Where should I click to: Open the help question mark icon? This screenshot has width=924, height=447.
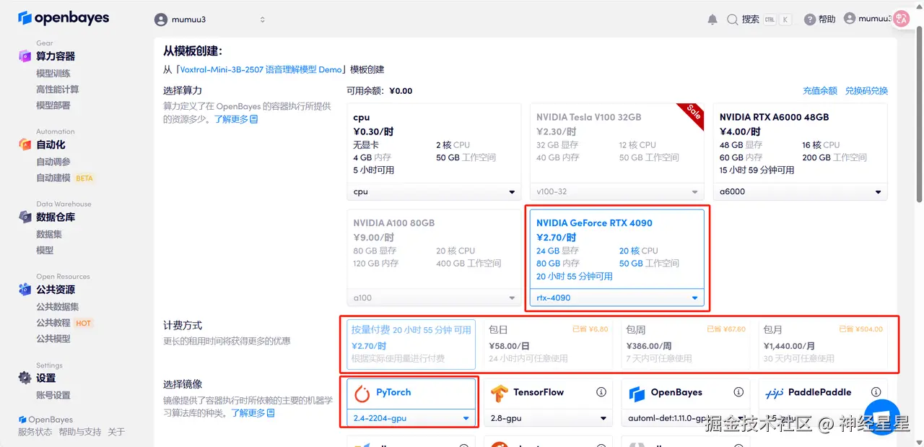pyautogui.click(x=810, y=19)
